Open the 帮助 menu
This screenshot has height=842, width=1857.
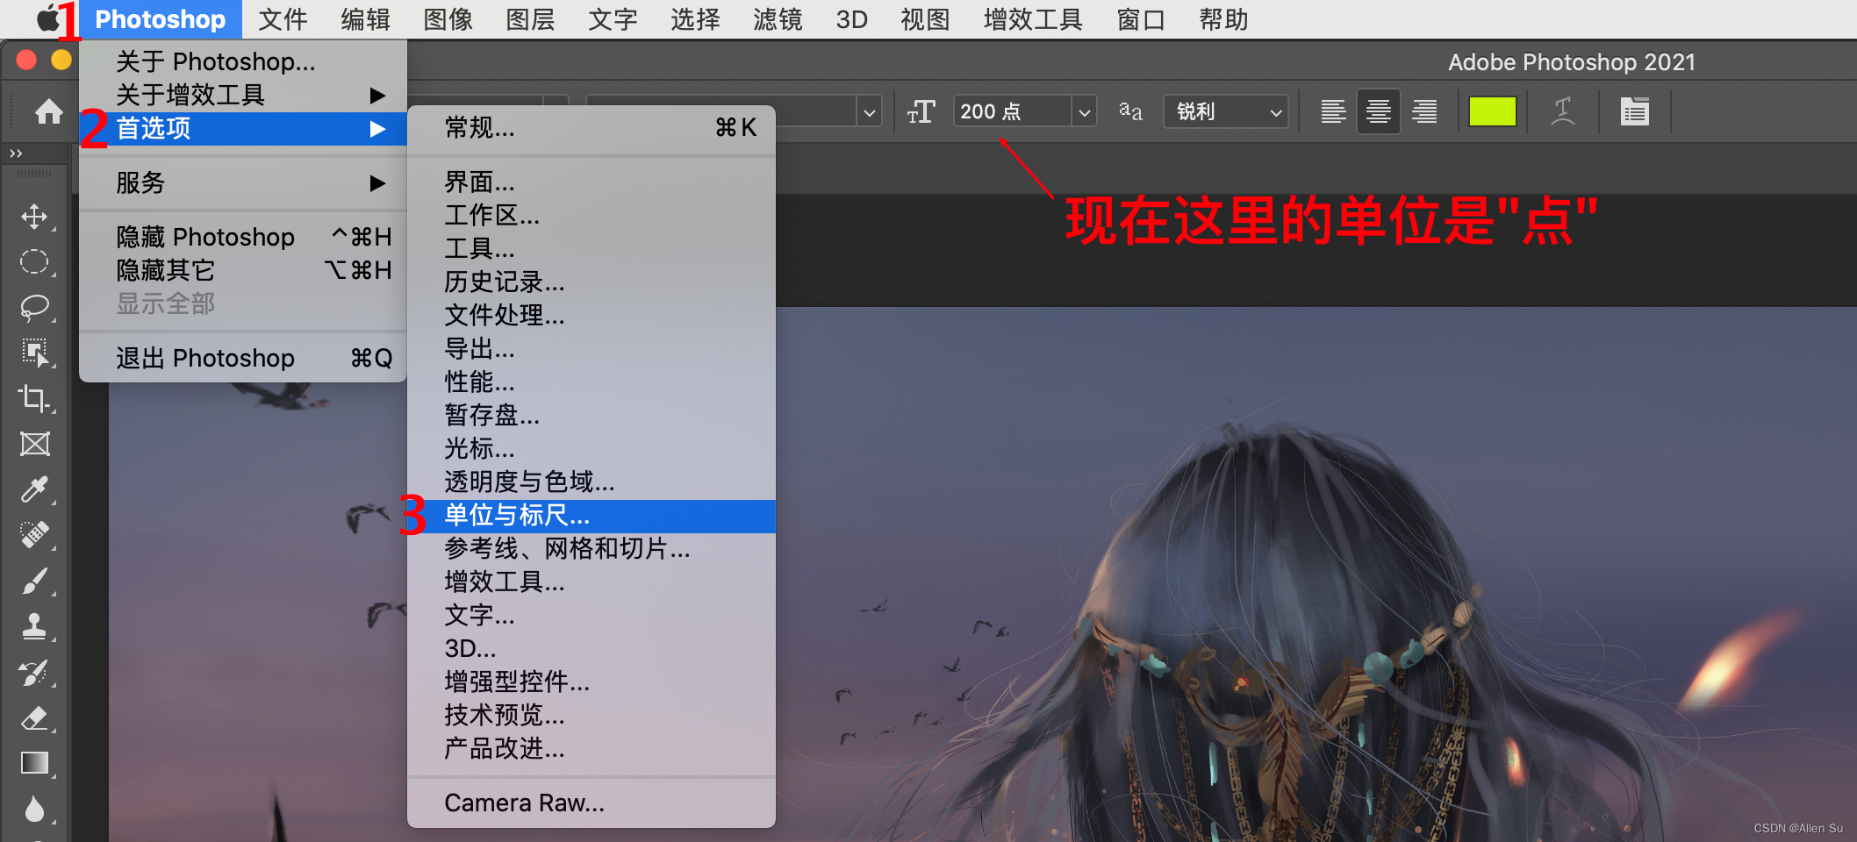pyautogui.click(x=1224, y=19)
